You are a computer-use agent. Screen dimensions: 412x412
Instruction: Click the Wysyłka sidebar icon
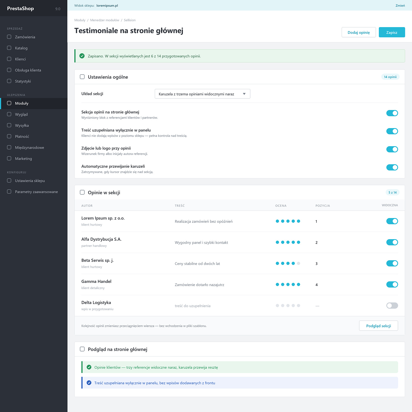(x=9, y=125)
